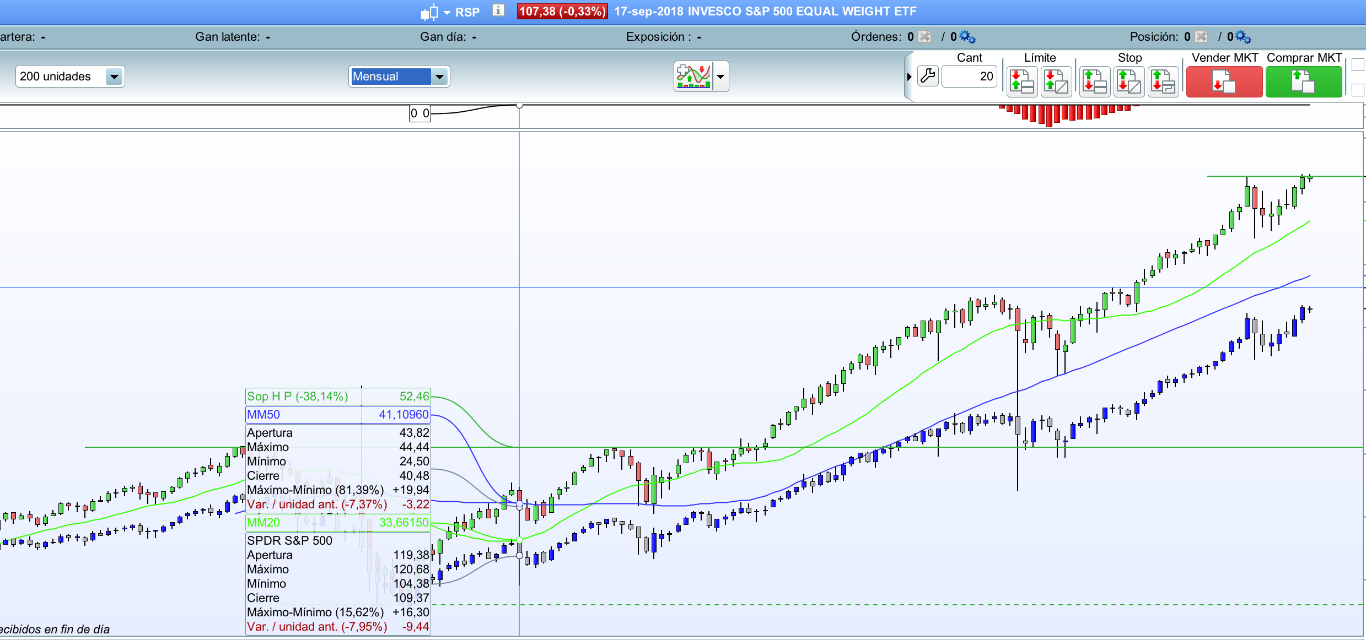Open the Mensual timeframe dropdown
The image size is (1366, 640).
[439, 77]
